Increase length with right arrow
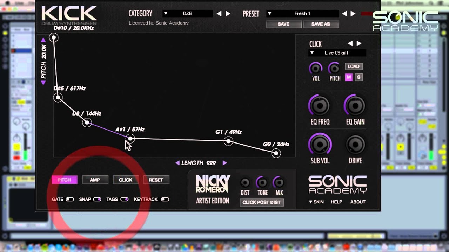Screen dimensions: 449x252 (225, 163)
